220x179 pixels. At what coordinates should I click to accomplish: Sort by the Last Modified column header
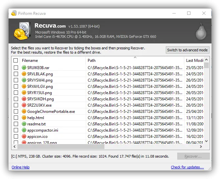194,61
